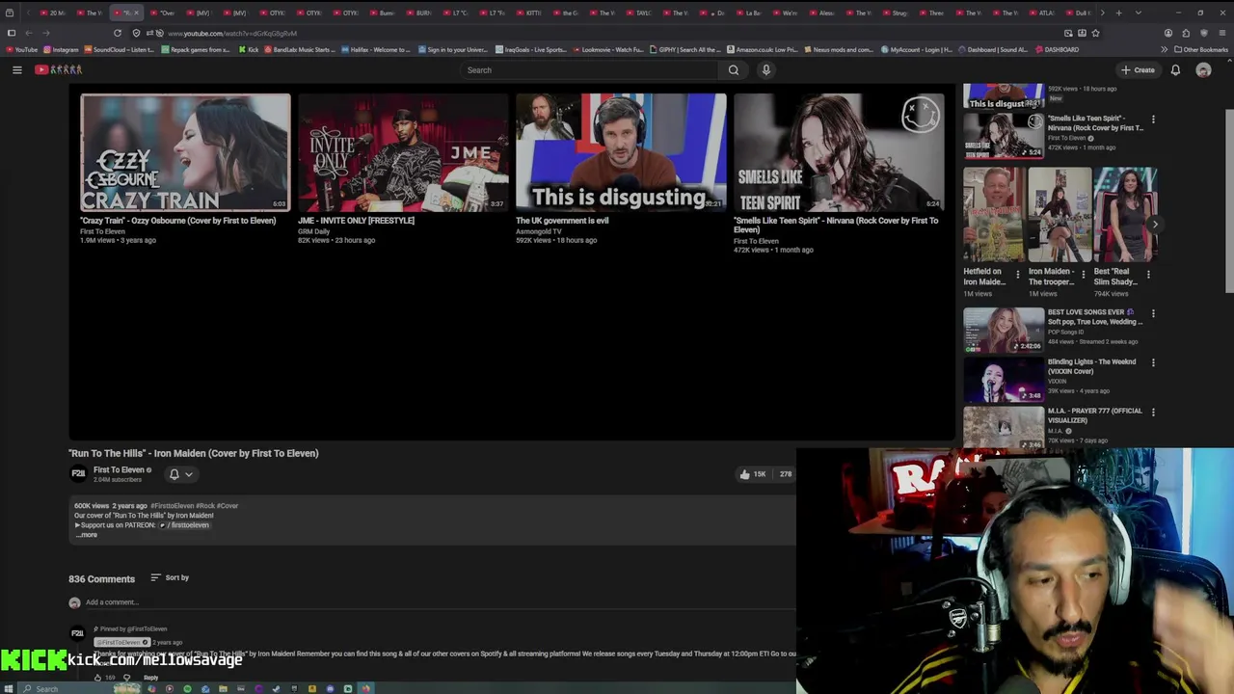The image size is (1234, 694).
Task: Open Crazy Train Ozzy Osbourne cover thumbnail
Action: (185, 152)
